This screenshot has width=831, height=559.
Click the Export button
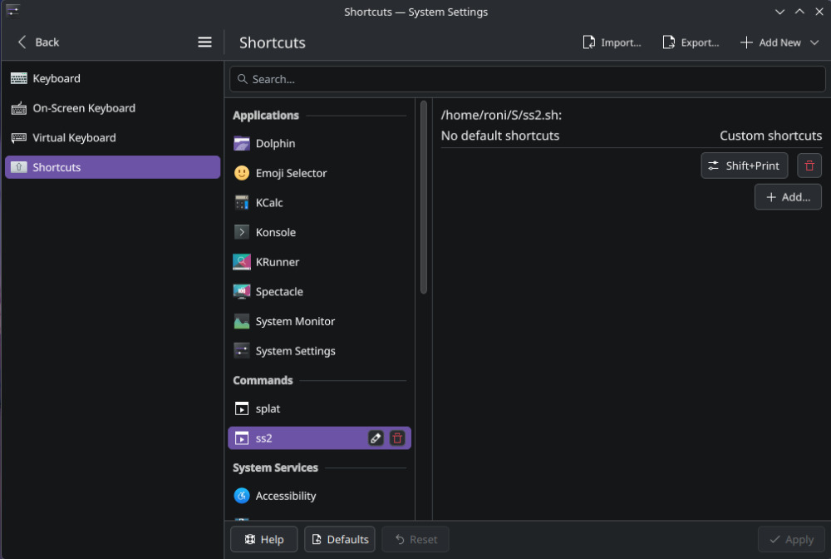(691, 42)
